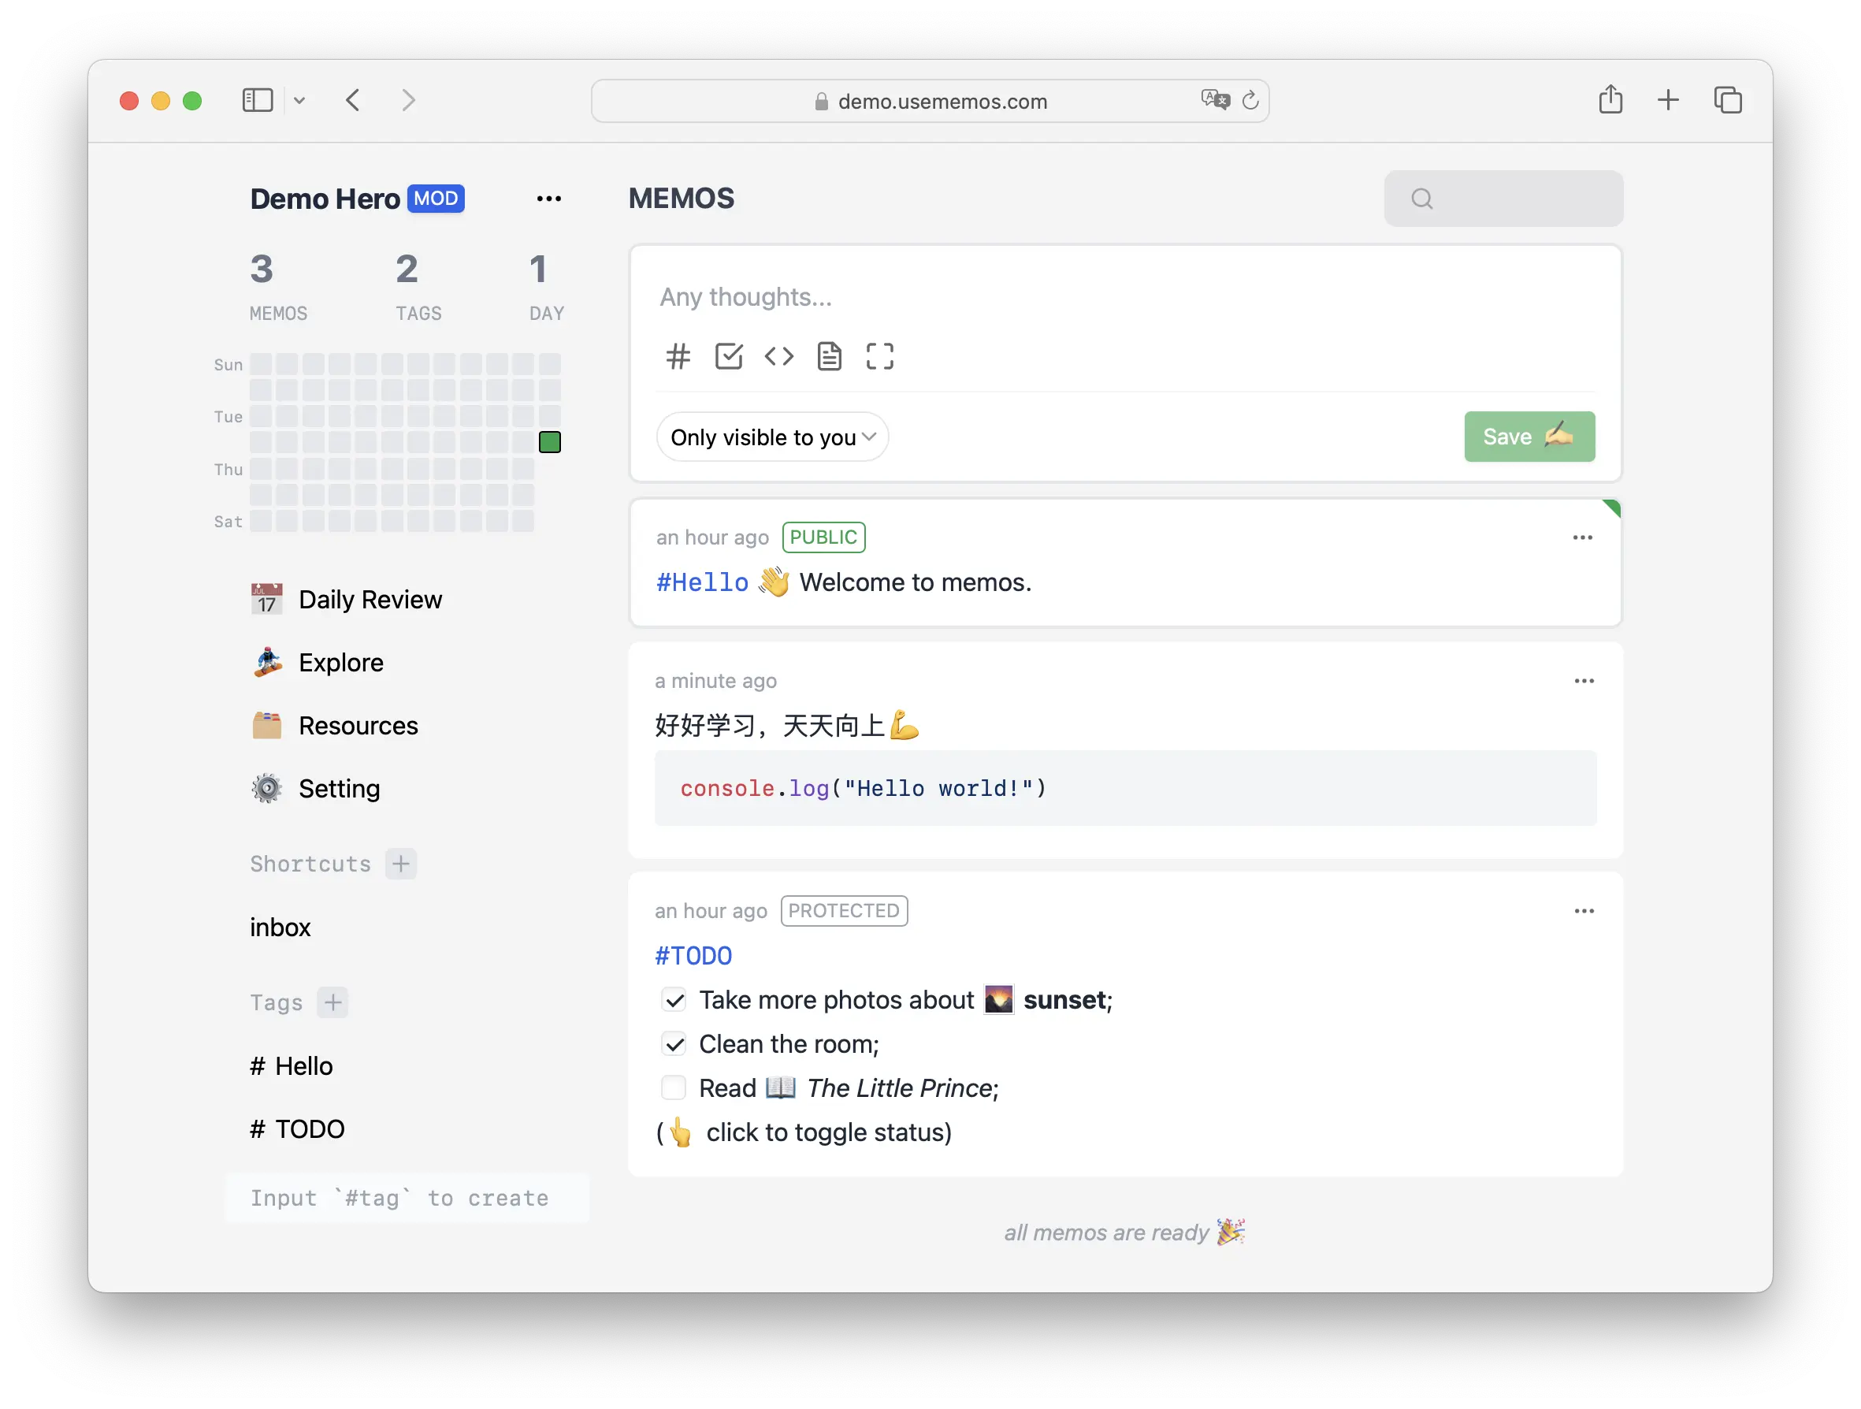Click the hashtag/tag icon in toolbar
Screen dimensions: 1861x1409
[679, 355]
